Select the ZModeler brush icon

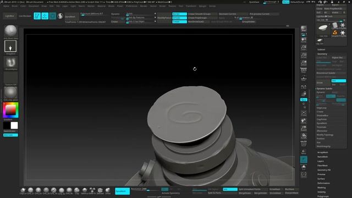point(100,191)
